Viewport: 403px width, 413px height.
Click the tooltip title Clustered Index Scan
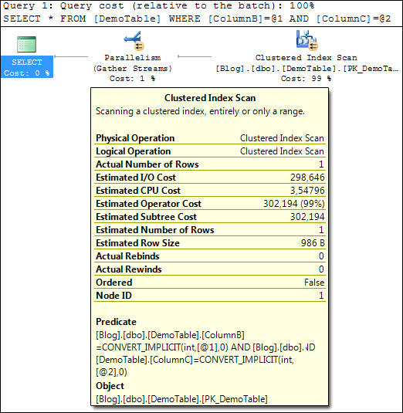(x=210, y=98)
